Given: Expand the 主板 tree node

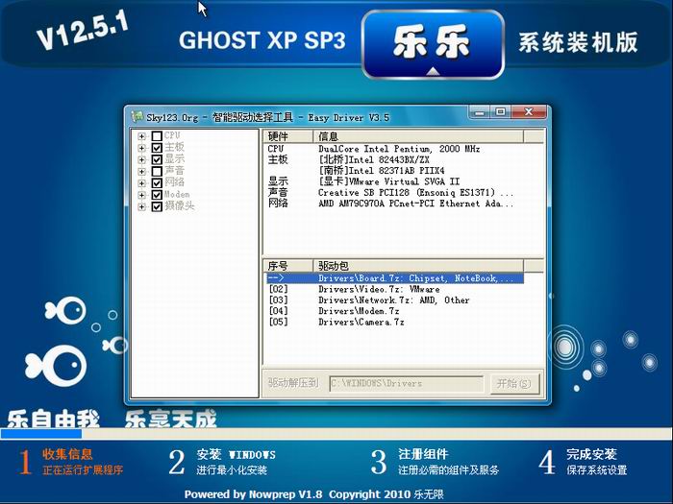Looking at the screenshot, I should coord(141,148).
